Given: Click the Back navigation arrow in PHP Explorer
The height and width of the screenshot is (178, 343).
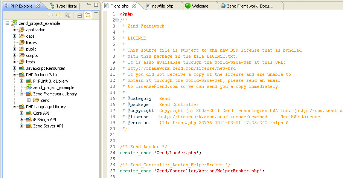Looking at the screenshot, I should click(50, 15).
